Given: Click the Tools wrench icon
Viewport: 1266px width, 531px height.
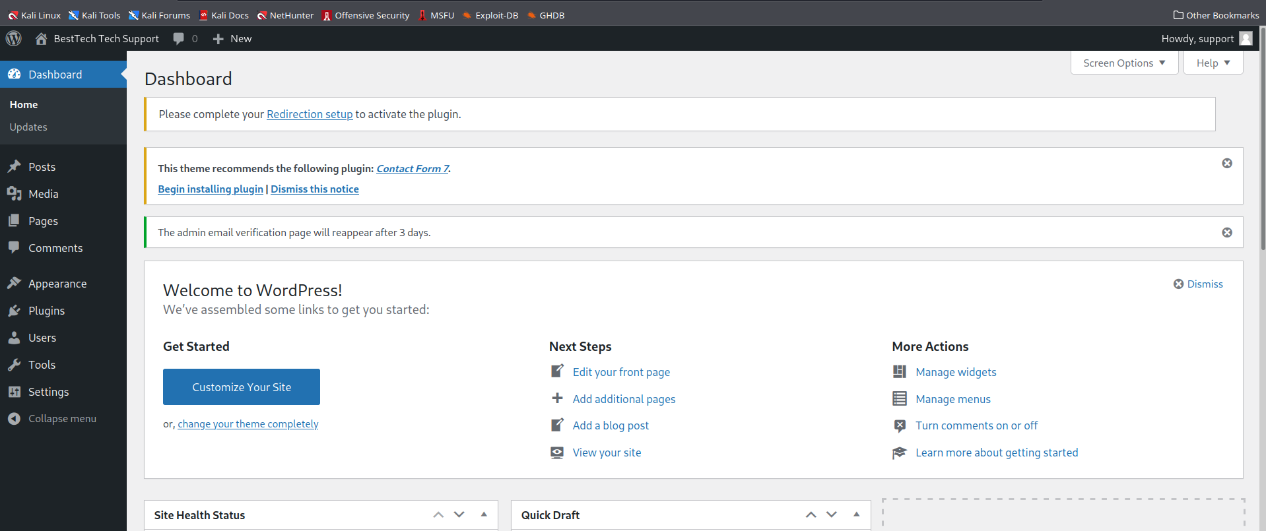Looking at the screenshot, I should point(14,364).
